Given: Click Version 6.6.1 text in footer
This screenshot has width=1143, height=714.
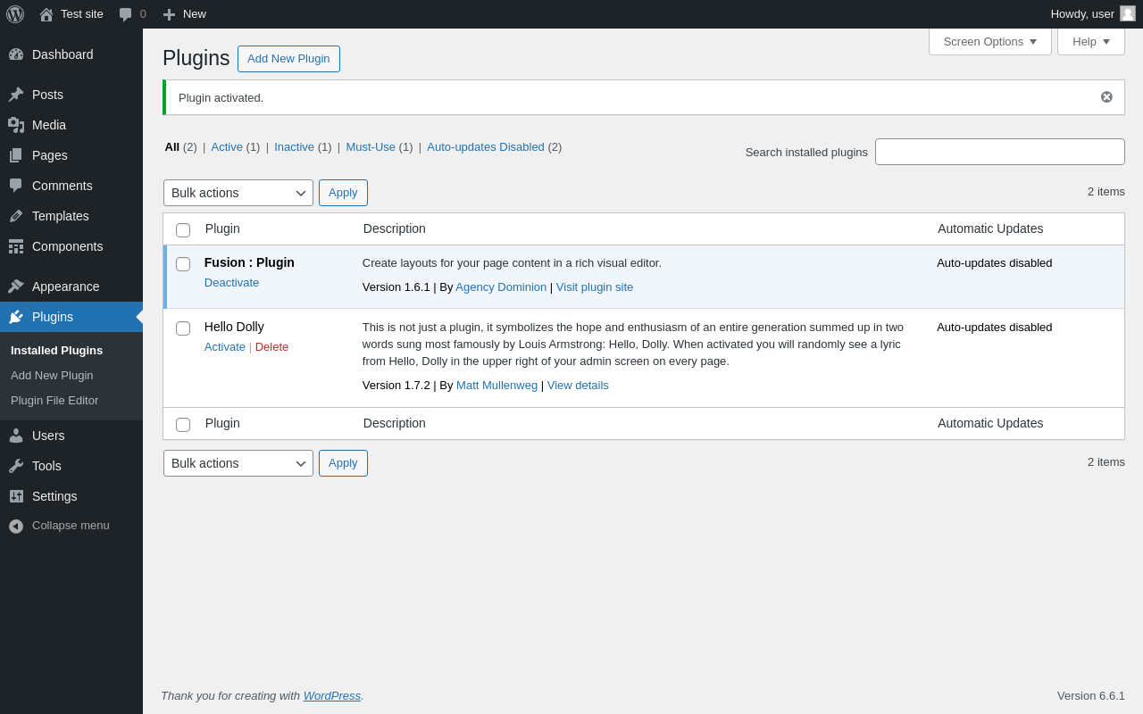Looking at the screenshot, I should pyautogui.click(x=1091, y=696).
